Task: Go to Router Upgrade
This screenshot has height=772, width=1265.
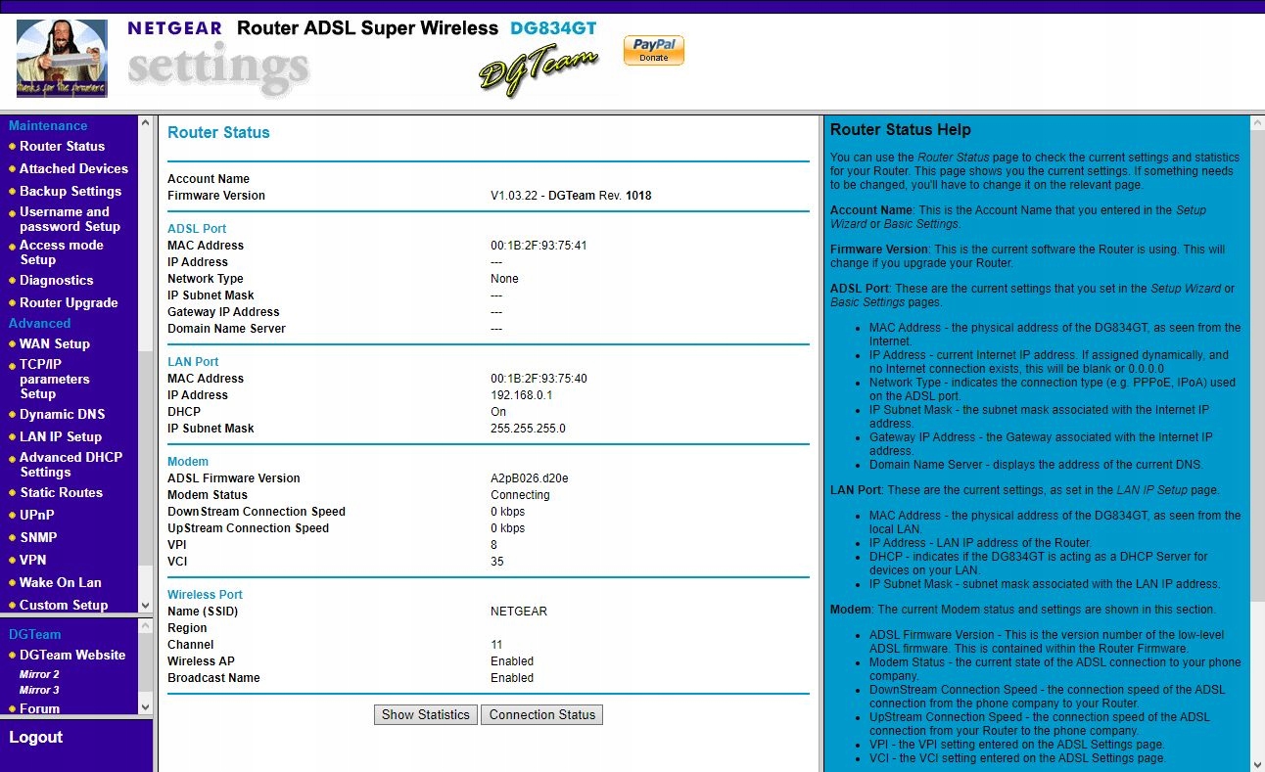Action: tap(69, 302)
